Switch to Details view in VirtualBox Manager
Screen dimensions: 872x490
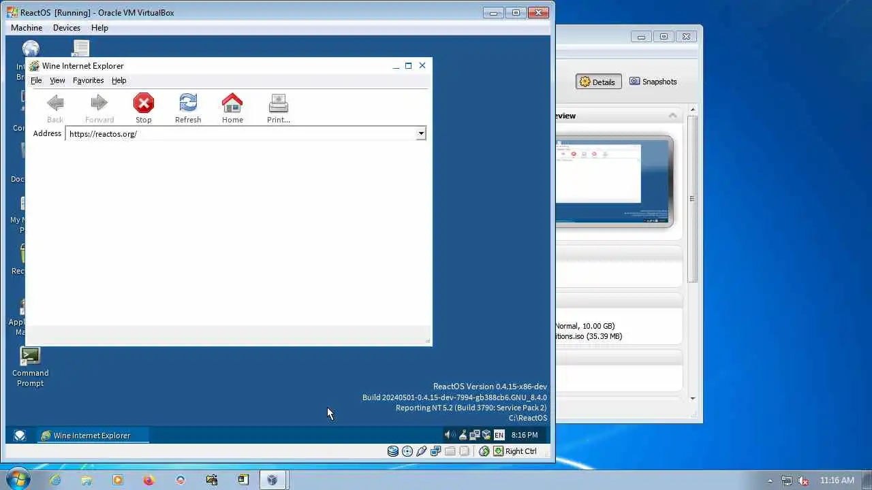597,82
